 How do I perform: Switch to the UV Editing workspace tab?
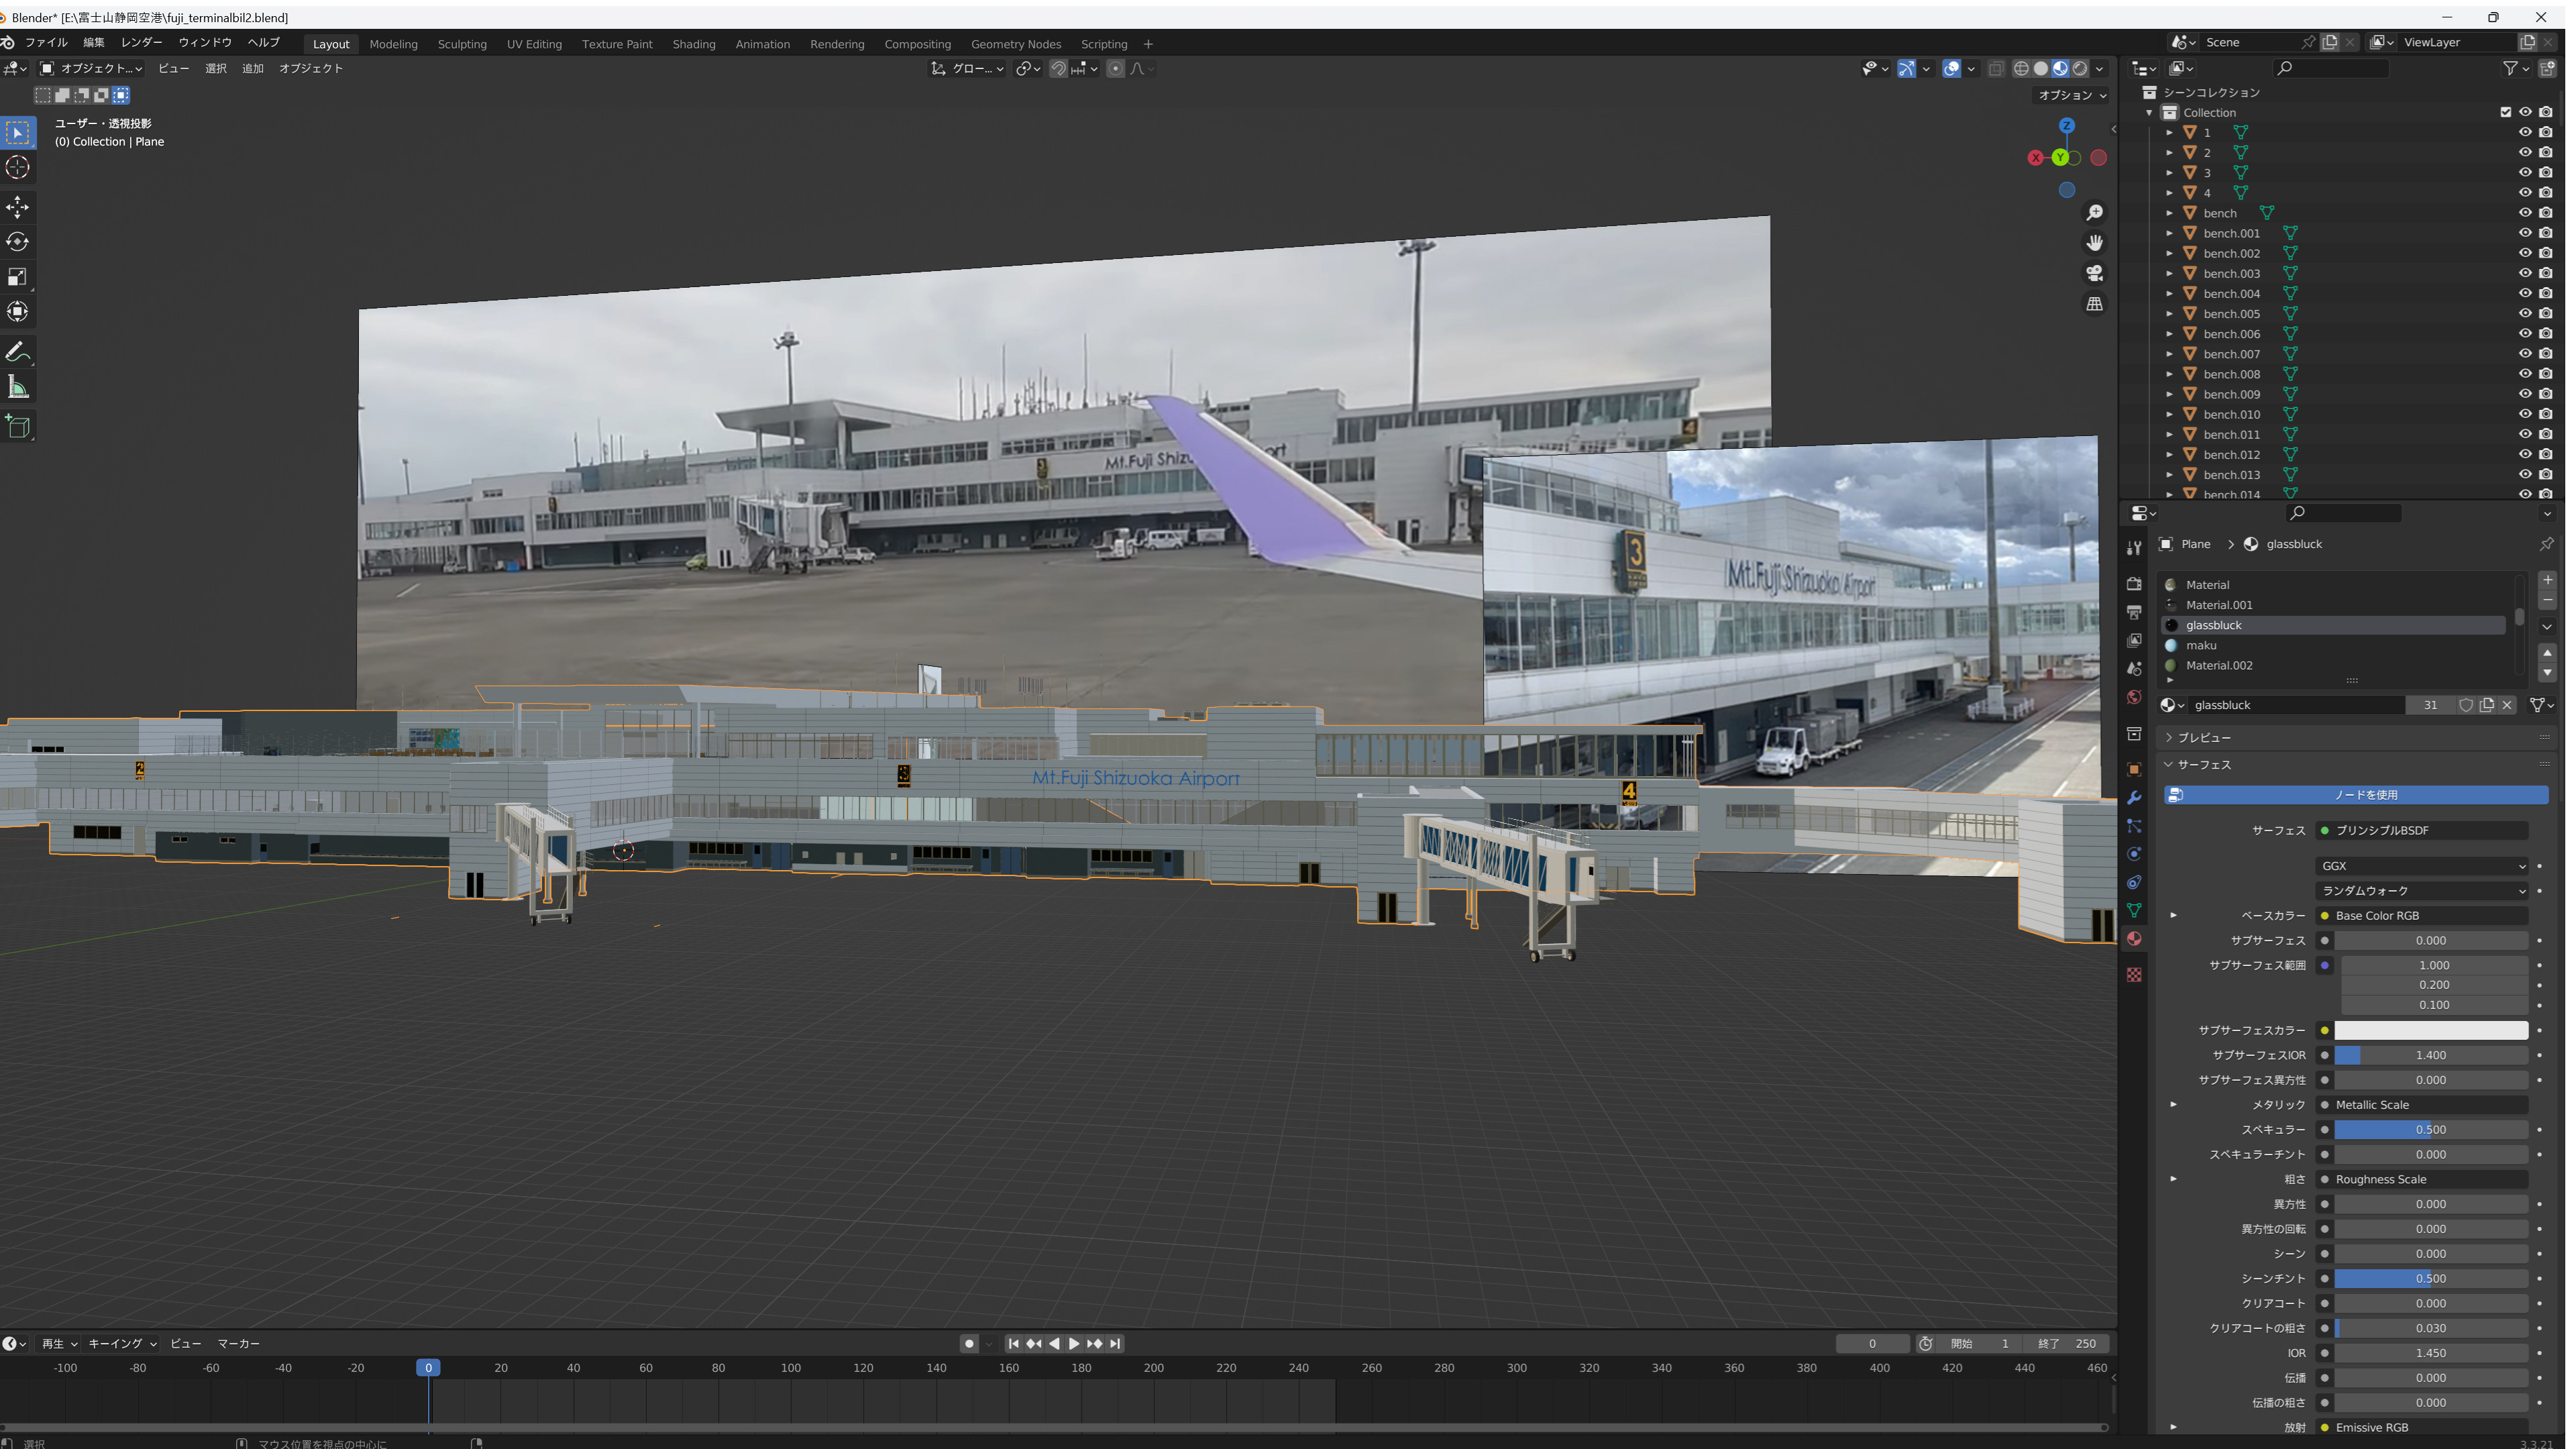534,44
